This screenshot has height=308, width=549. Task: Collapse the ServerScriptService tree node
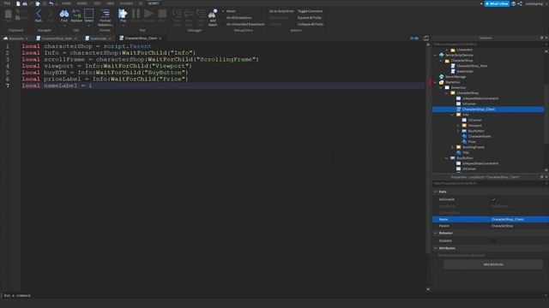tap(435, 55)
